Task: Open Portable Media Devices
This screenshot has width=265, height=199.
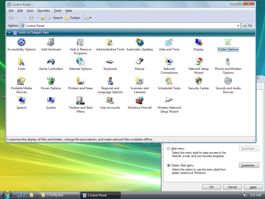Action: [x=22, y=85]
